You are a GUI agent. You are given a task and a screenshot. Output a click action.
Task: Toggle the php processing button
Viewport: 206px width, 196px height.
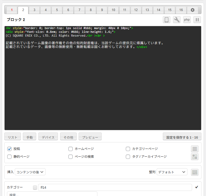pyautogui.click(x=187, y=20)
